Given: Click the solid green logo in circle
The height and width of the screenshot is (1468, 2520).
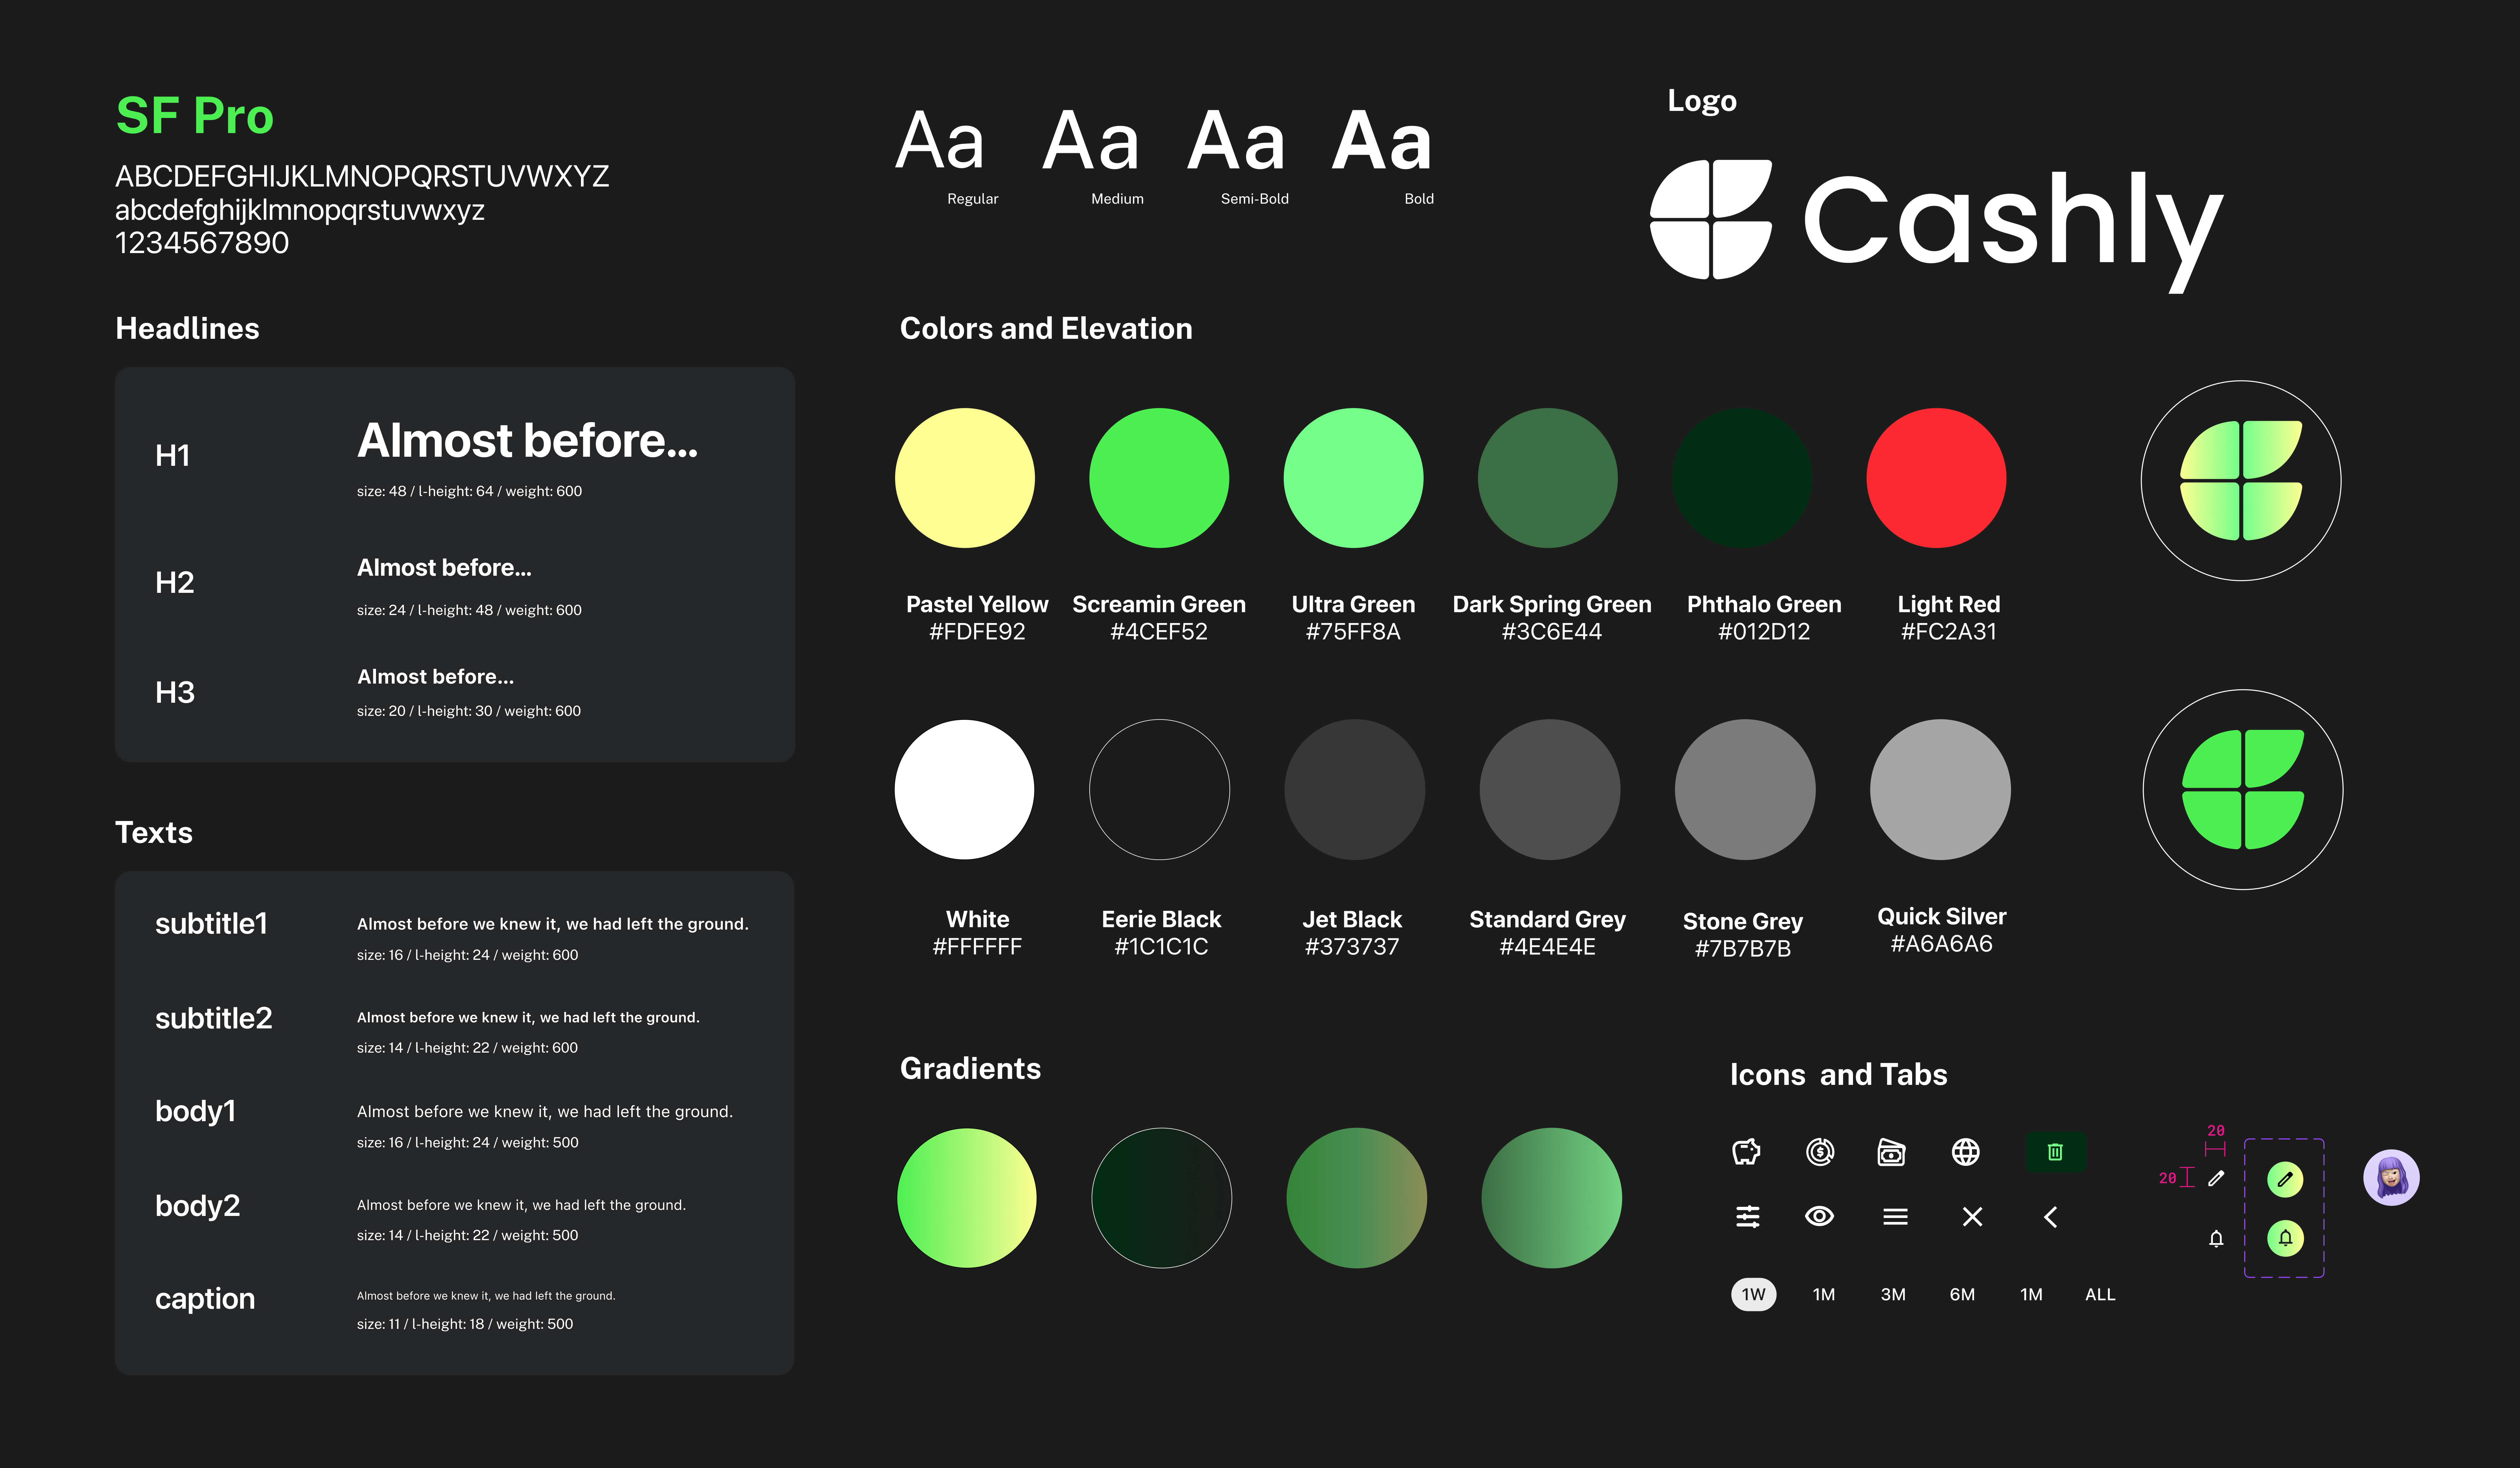Looking at the screenshot, I should [x=2243, y=790].
